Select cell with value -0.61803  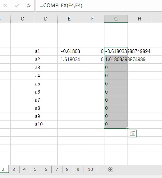click(69, 51)
